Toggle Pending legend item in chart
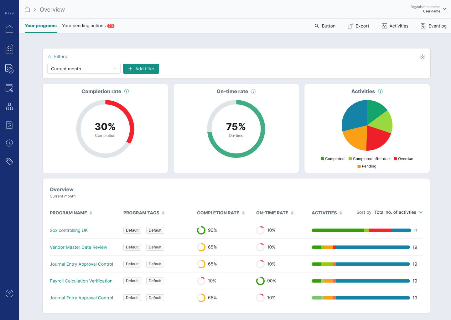451x320 pixels. 367,166
